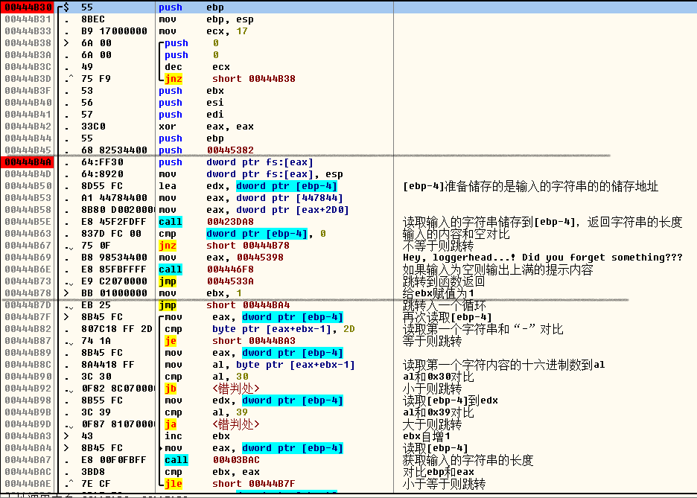Click comment '输入的内容和空对比'
This screenshot has width=697, height=498.
(x=456, y=234)
